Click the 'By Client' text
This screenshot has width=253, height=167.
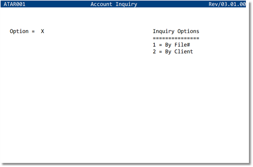[x=179, y=52]
